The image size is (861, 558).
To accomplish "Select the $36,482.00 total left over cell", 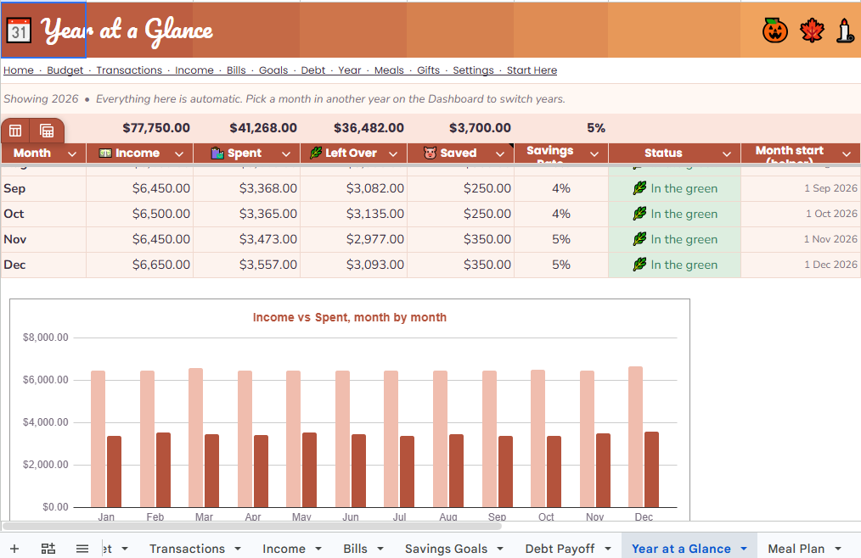I will pos(353,128).
